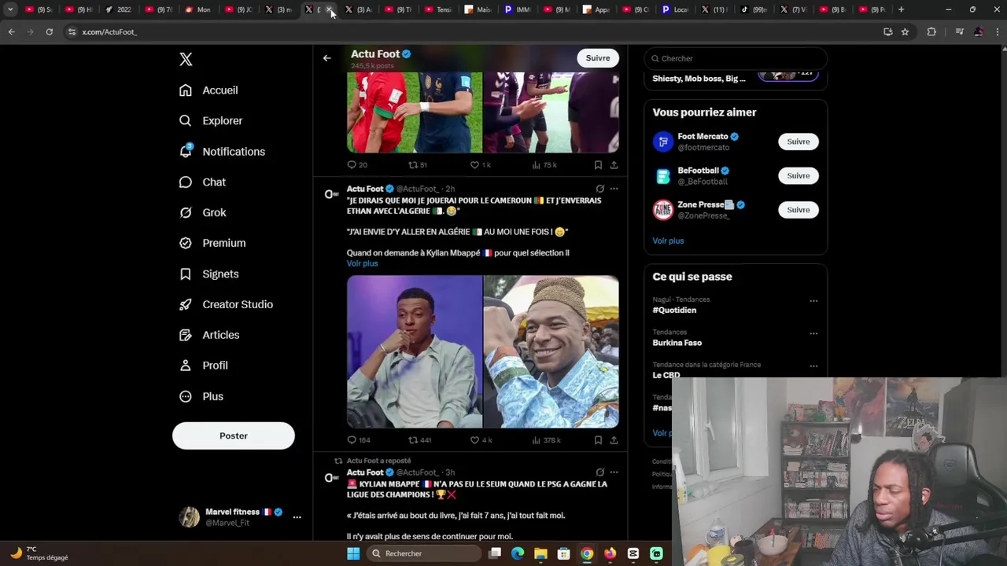1007x566 pixels.
Task: Open the Accueil home link
Action: pyautogui.click(x=208, y=90)
